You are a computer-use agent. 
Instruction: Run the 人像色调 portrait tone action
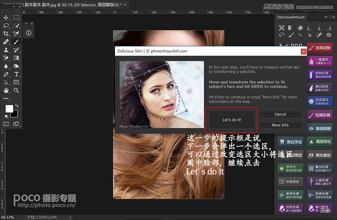tap(320, 182)
